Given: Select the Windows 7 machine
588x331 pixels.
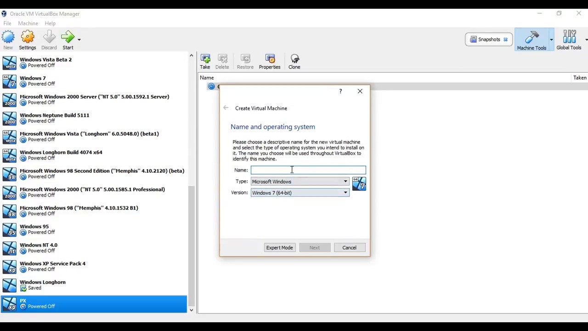Looking at the screenshot, I should [94, 81].
